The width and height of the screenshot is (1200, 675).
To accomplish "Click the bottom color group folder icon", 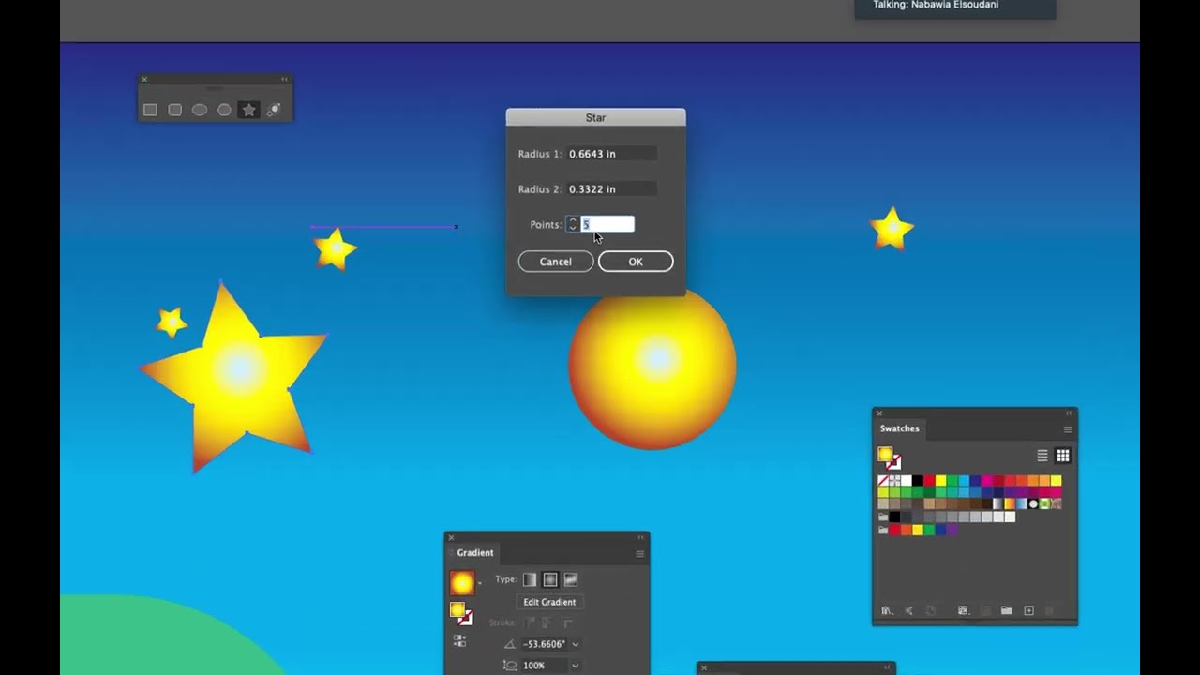I will (883, 530).
